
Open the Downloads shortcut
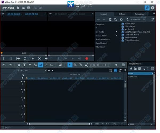coord(101,47)
